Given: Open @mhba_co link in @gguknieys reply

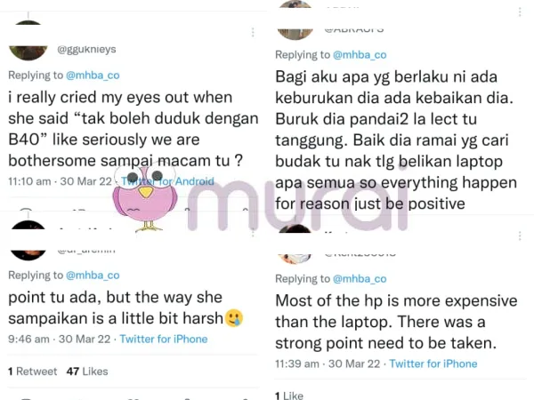Looking at the screenshot, I should tap(93, 76).
